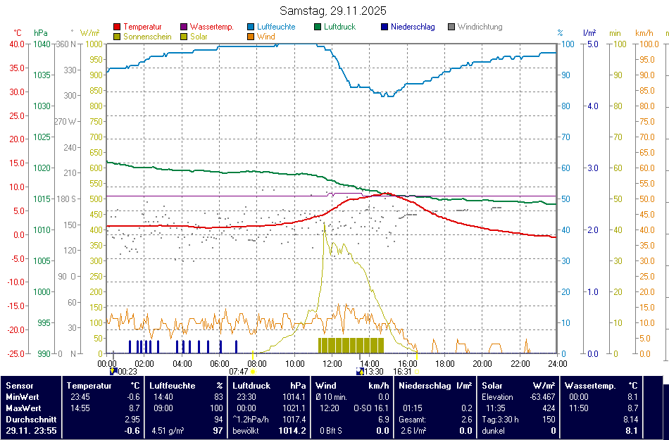
Task: Select the Sensor column header in table
Action: click(x=20, y=386)
